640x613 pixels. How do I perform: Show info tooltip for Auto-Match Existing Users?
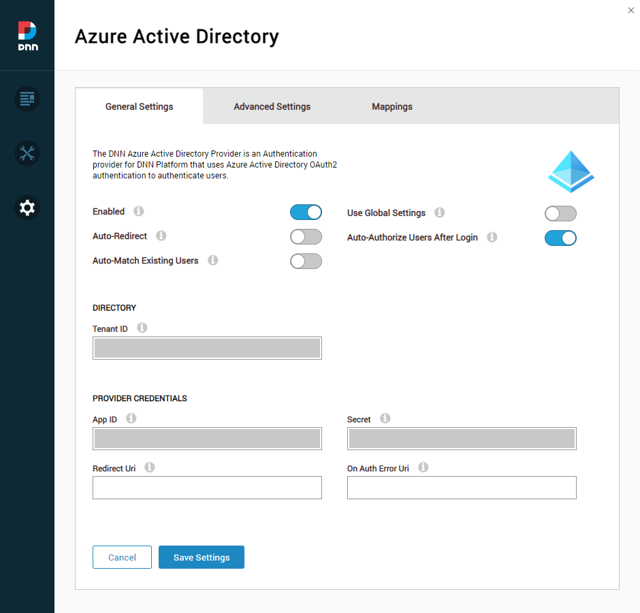[x=212, y=260]
